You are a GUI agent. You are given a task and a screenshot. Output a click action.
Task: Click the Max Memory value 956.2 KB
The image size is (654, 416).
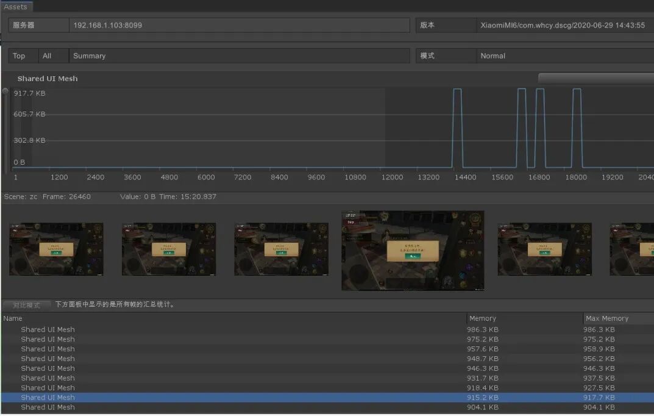(599, 359)
